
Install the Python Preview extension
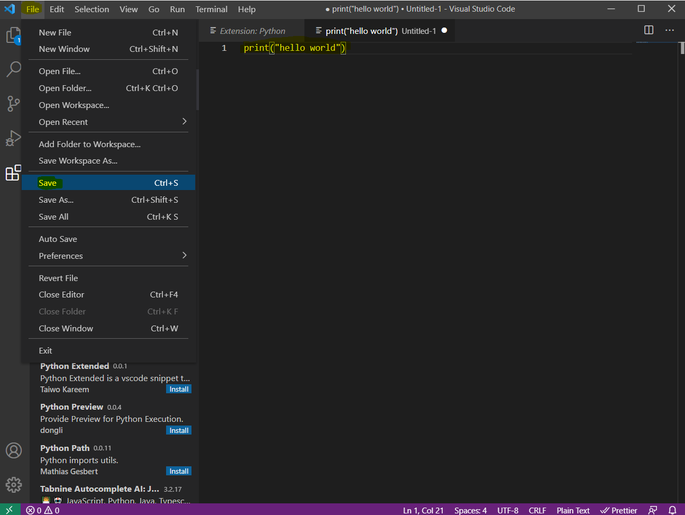(179, 430)
